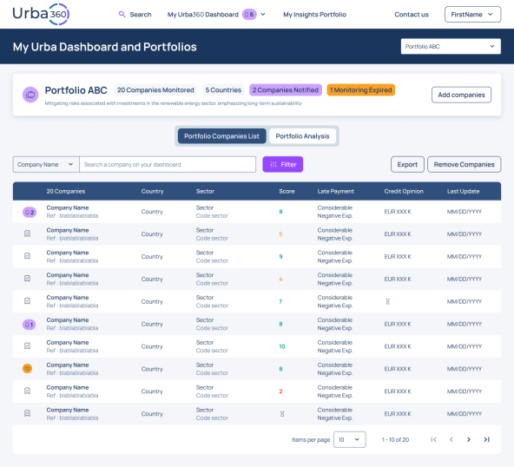Click the purple Filter button
514x467 pixels.
(282, 165)
